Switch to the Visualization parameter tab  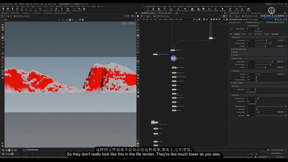(275, 34)
